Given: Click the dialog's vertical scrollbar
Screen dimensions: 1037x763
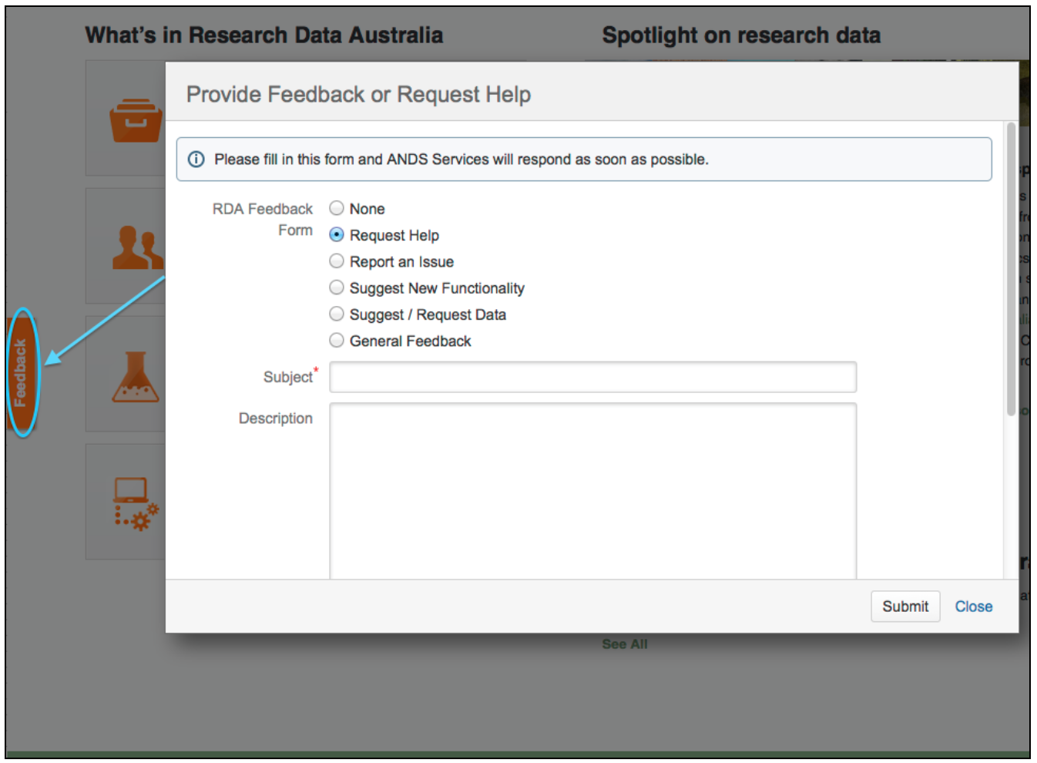Looking at the screenshot, I should (1011, 270).
